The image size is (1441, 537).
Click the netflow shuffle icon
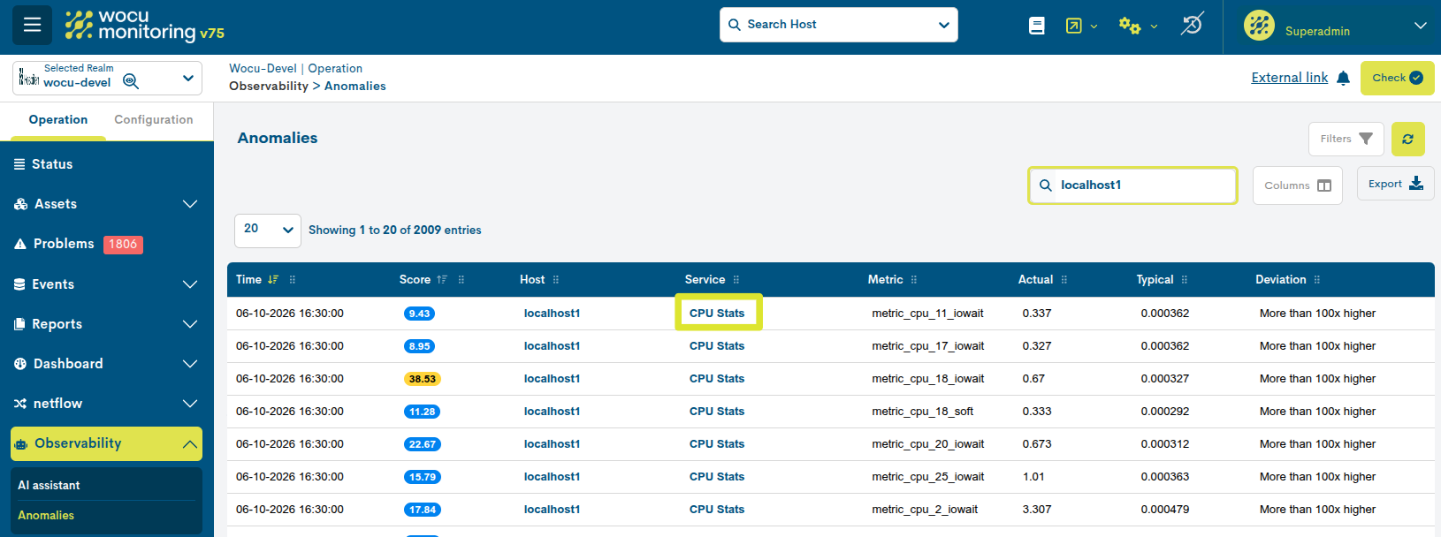(20, 404)
